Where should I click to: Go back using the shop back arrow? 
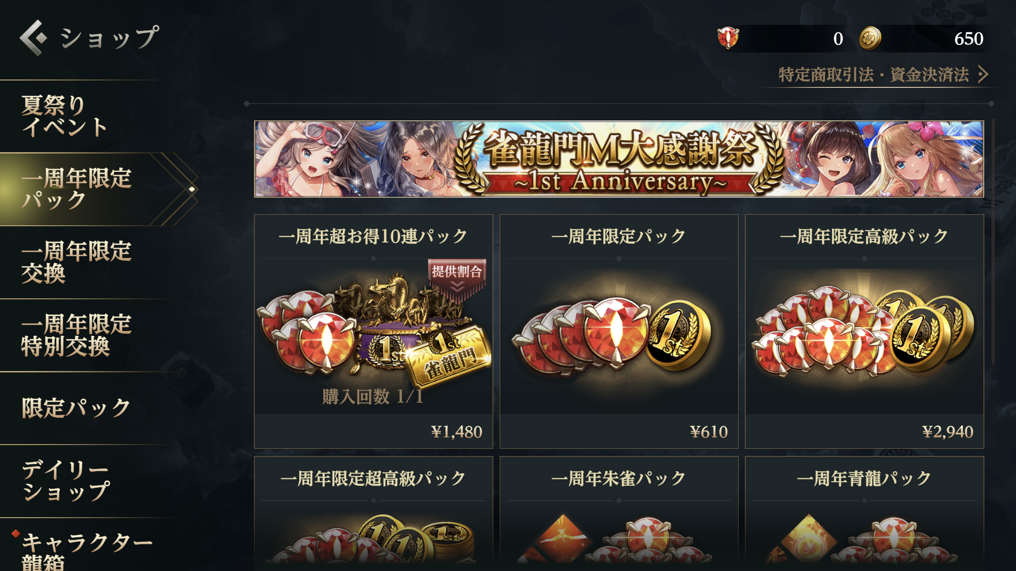coord(33,38)
